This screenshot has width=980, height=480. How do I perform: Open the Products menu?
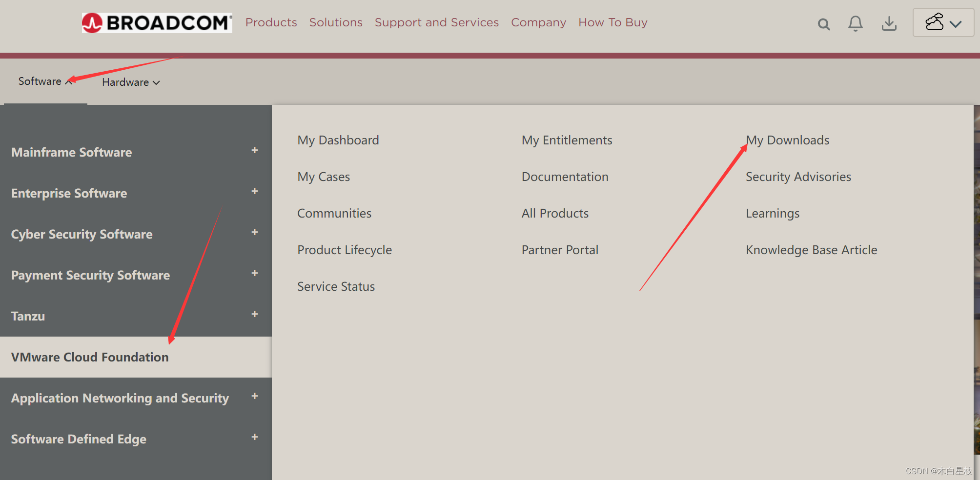(271, 22)
